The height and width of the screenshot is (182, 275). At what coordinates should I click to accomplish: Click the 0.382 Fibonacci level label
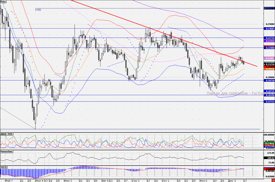38,10
